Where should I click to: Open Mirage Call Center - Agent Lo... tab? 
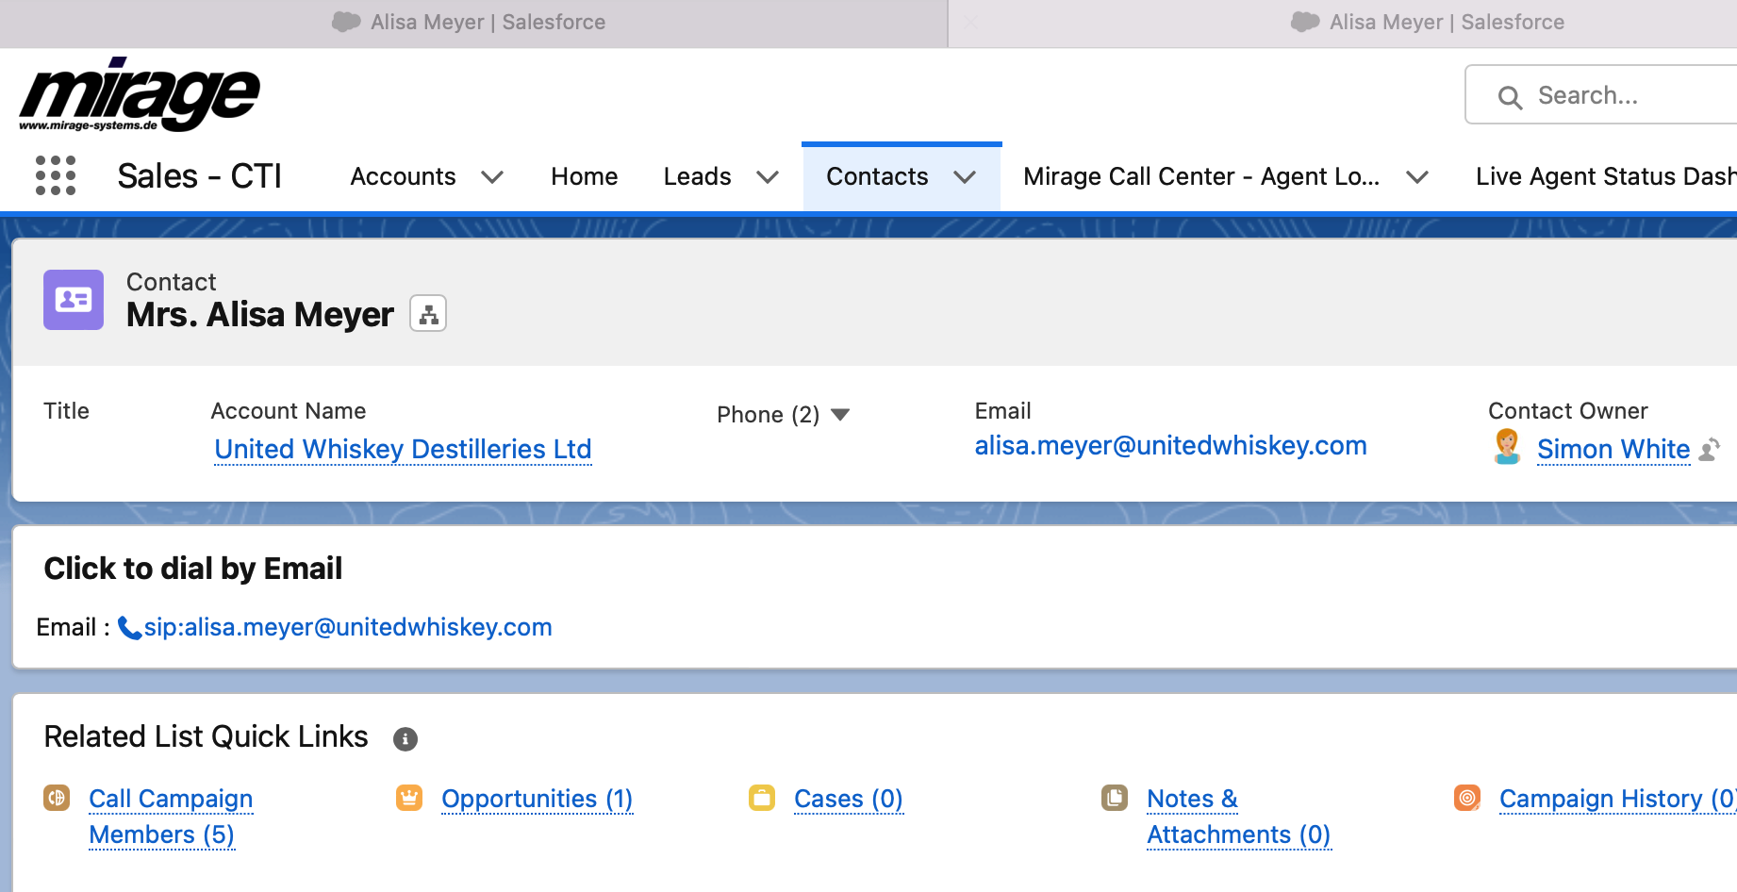[x=1201, y=176]
